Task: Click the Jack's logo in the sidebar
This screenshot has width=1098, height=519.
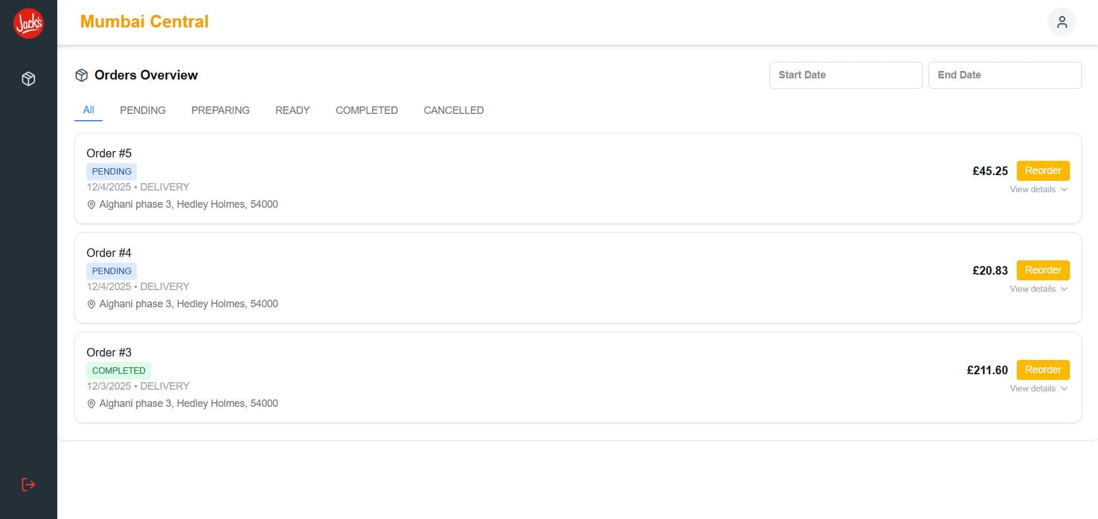Action: coord(29,23)
